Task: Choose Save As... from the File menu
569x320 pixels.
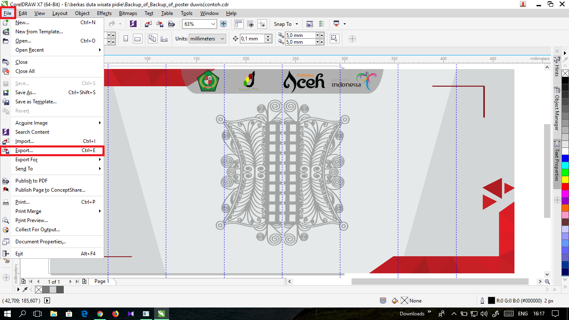Action: [x=52, y=92]
